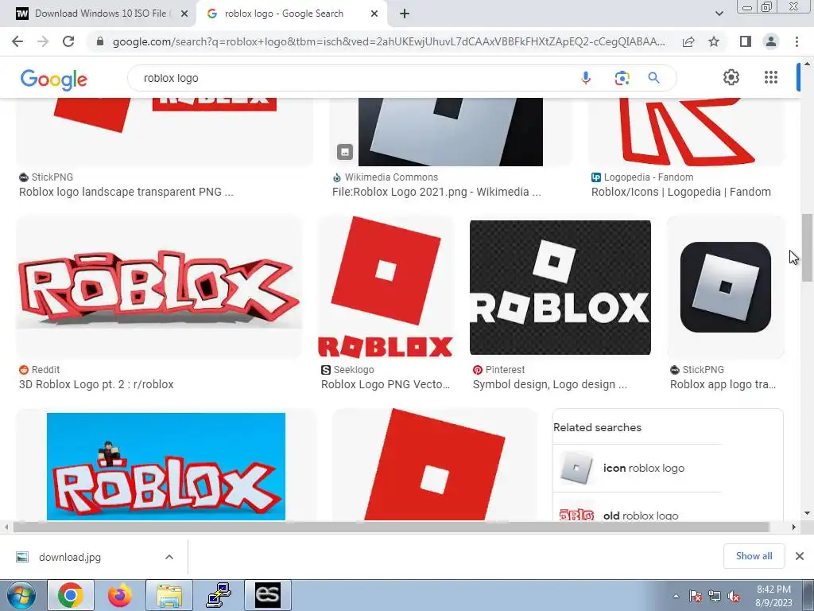814x611 pixels.
Task: Click 3D Roblox Logo pt. 2 link
Action: click(96, 384)
